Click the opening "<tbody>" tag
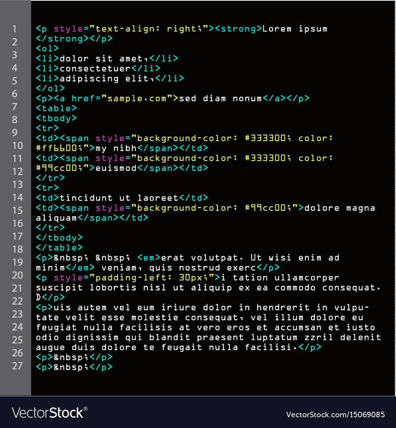 coord(57,118)
